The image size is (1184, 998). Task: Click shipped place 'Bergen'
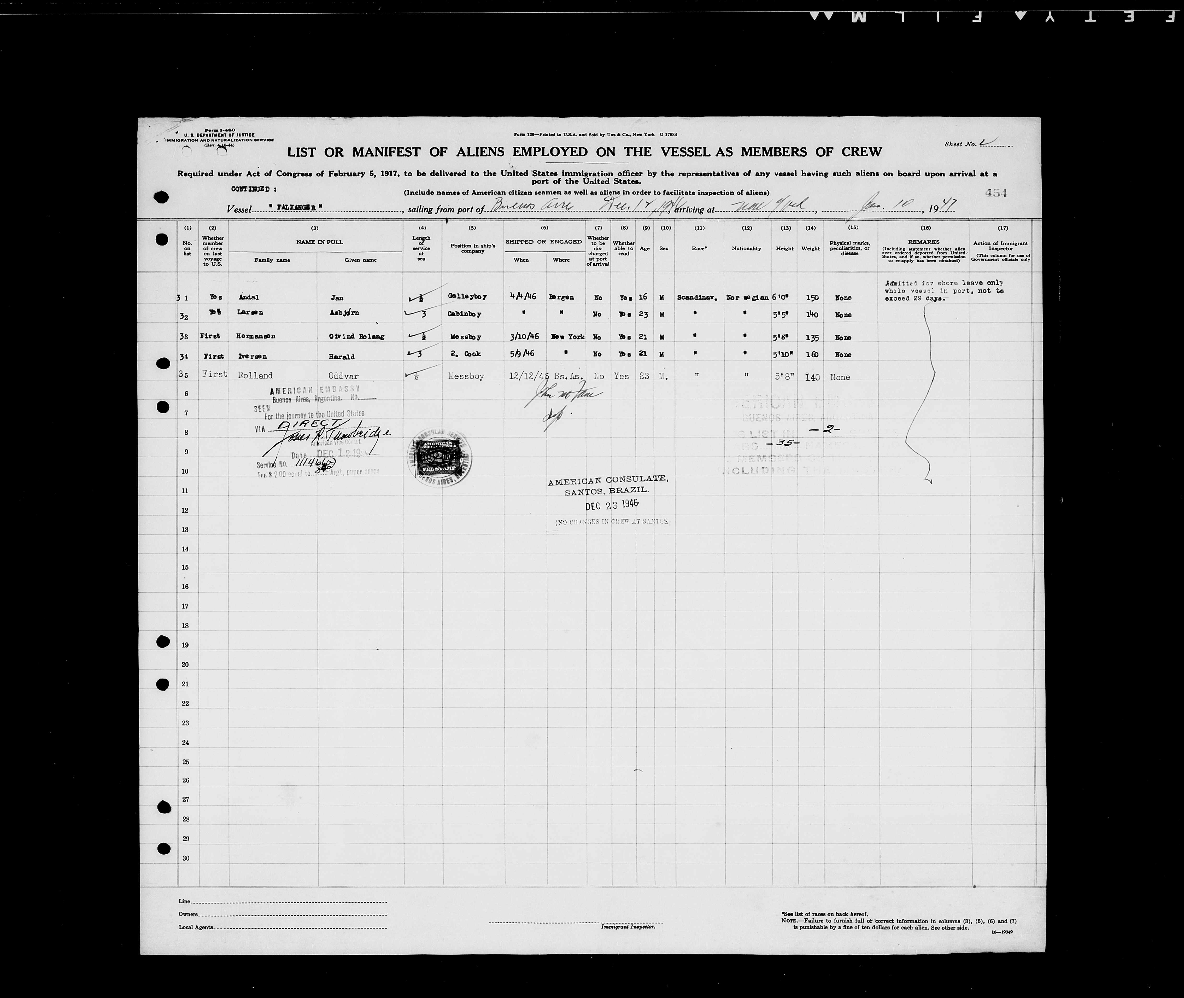coord(561,297)
